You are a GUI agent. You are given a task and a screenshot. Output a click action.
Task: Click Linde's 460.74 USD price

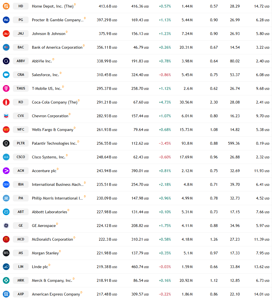[x=140, y=267]
